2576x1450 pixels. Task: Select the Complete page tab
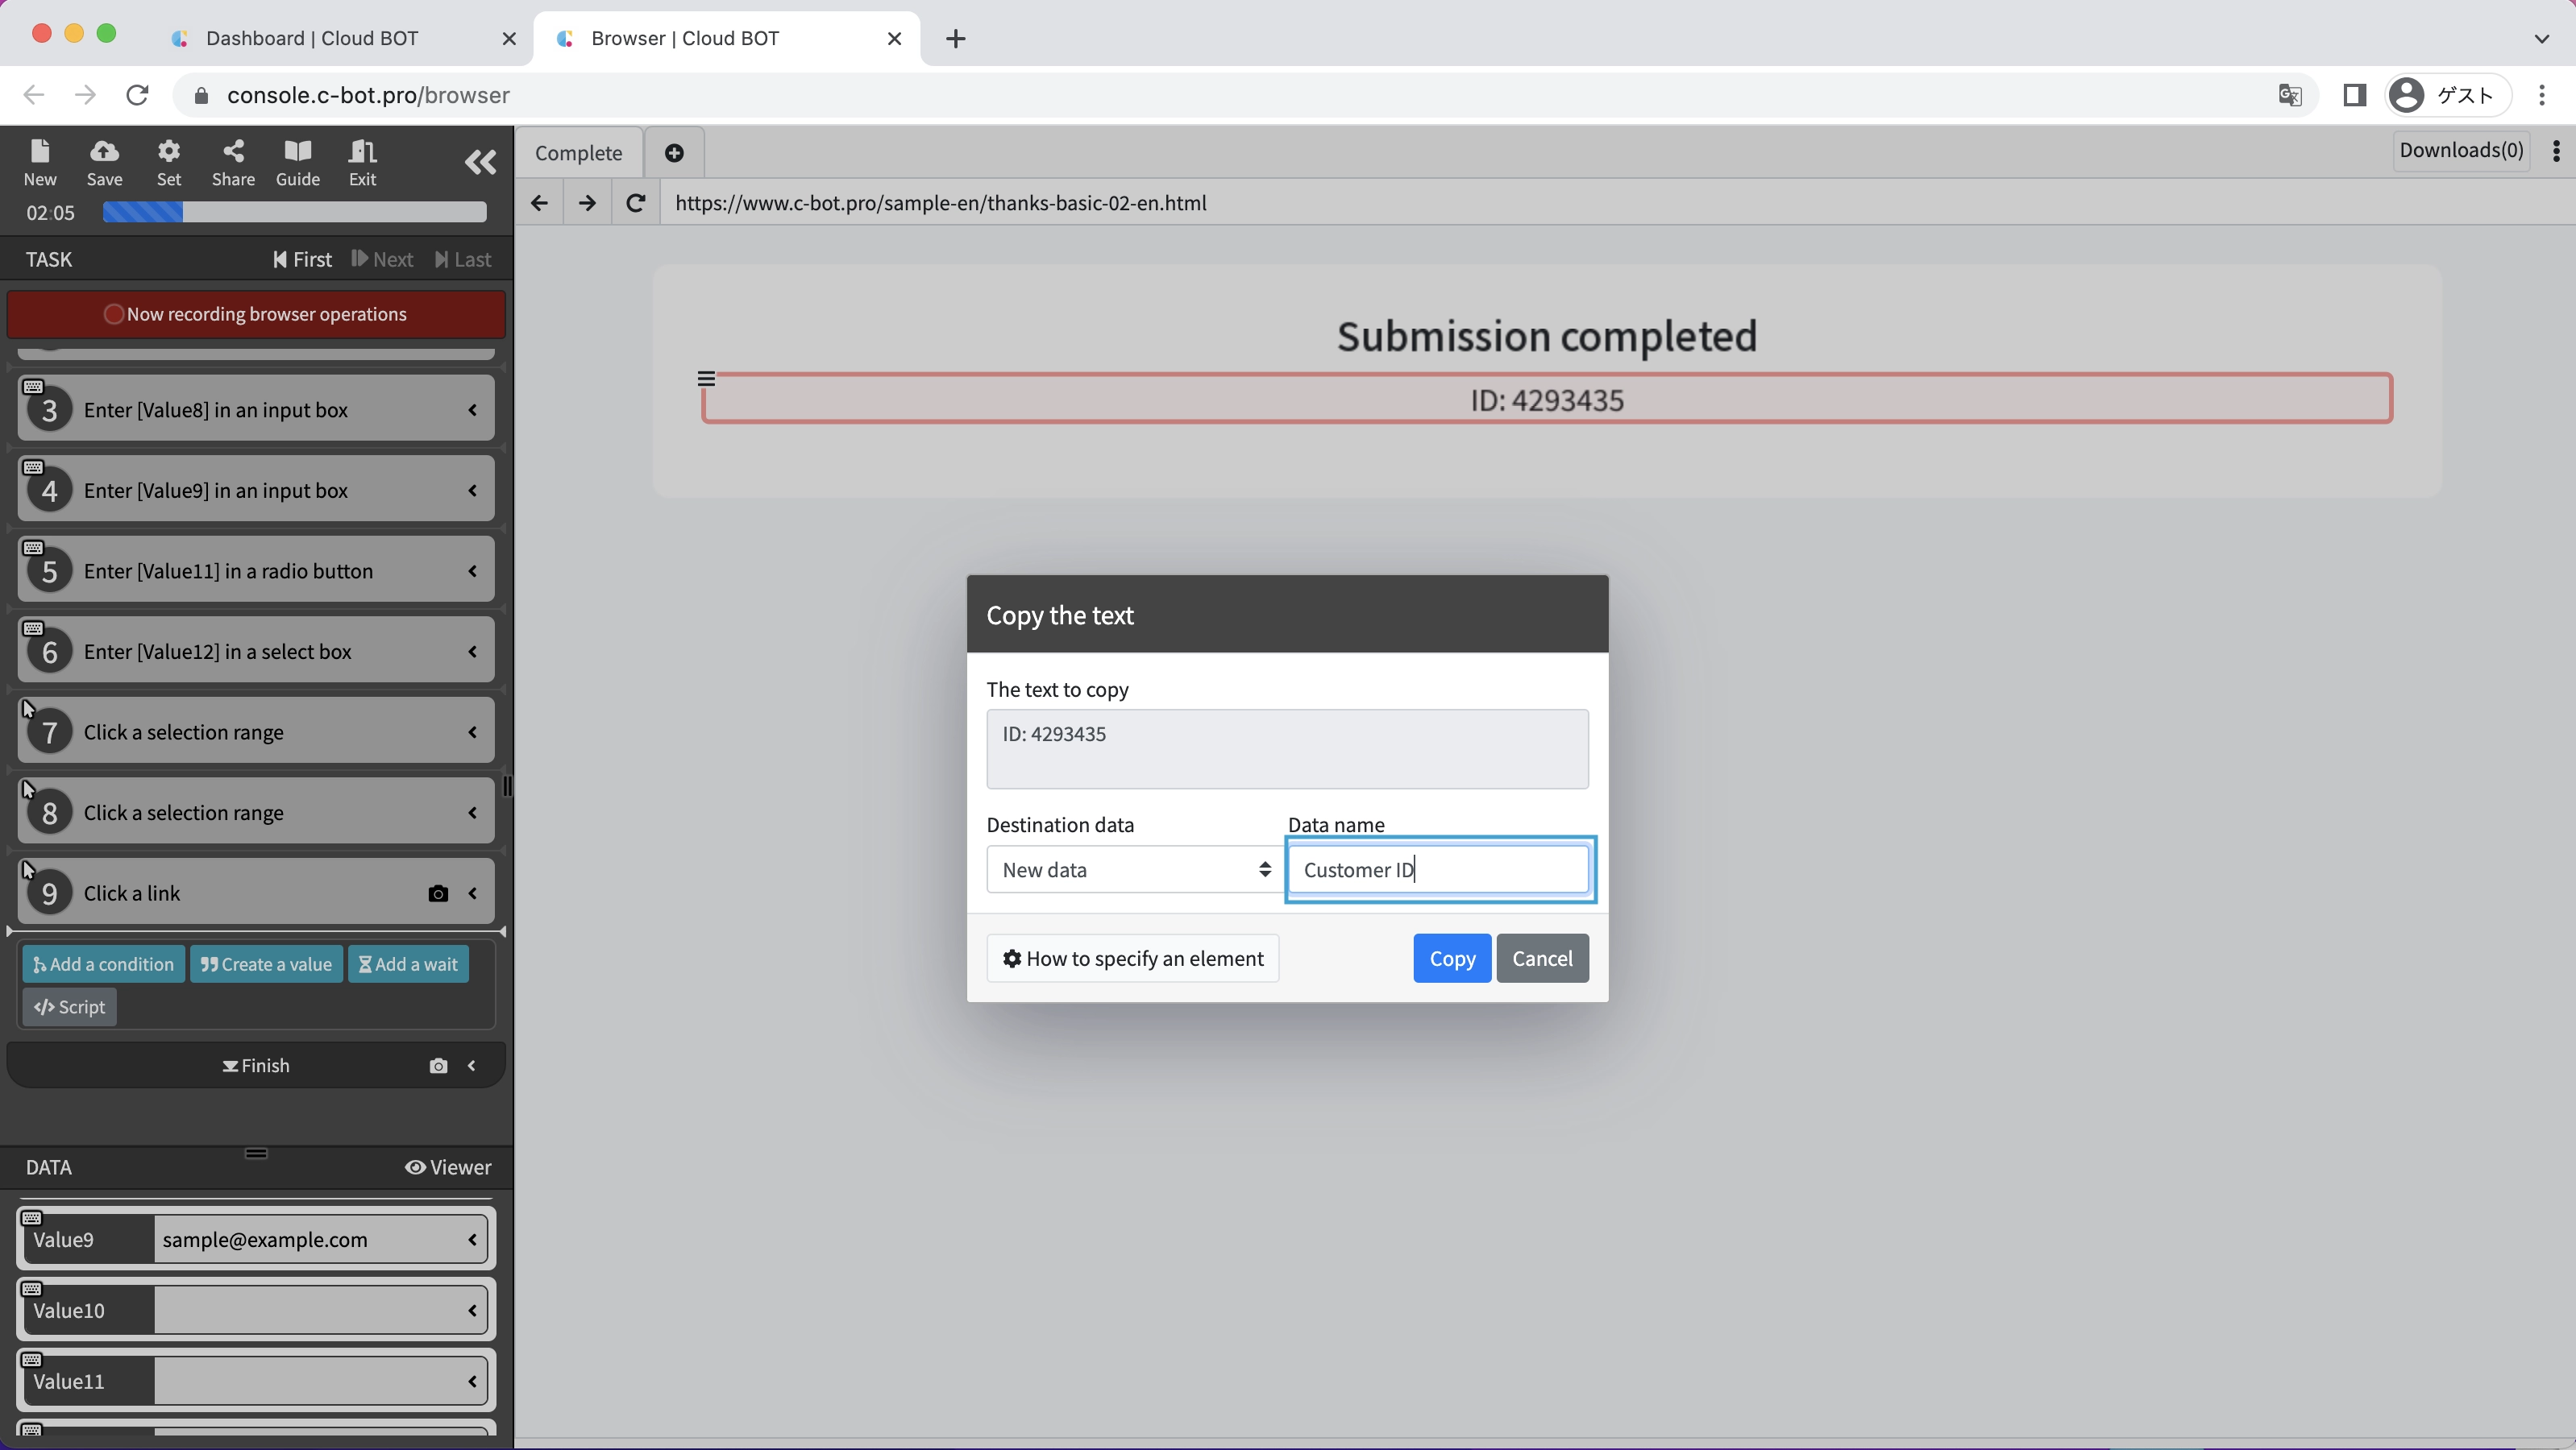click(578, 153)
